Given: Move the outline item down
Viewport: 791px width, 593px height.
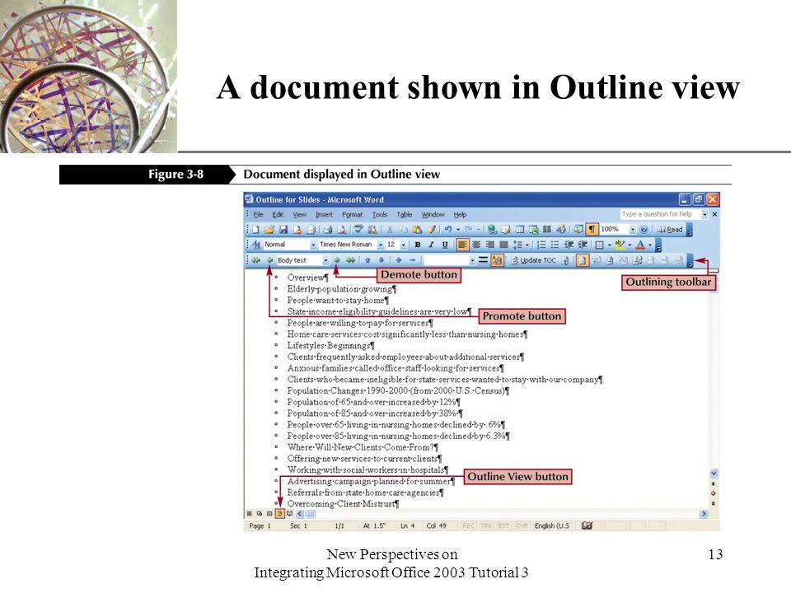Looking at the screenshot, I should pyautogui.click(x=381, y=260).
